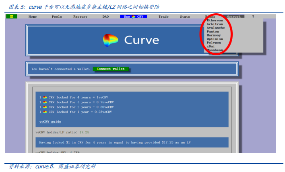Open the Factory menu item
285x172 pixels.
[80, 16]
